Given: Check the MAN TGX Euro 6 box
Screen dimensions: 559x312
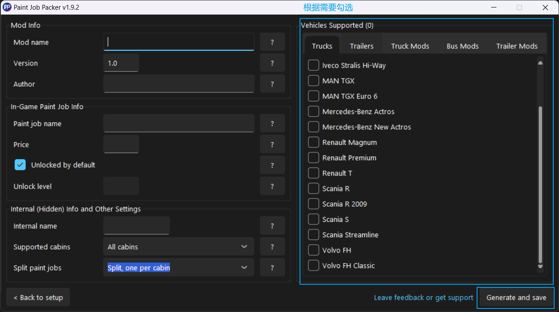Looking at the screenshot, I should click(314, 96).
